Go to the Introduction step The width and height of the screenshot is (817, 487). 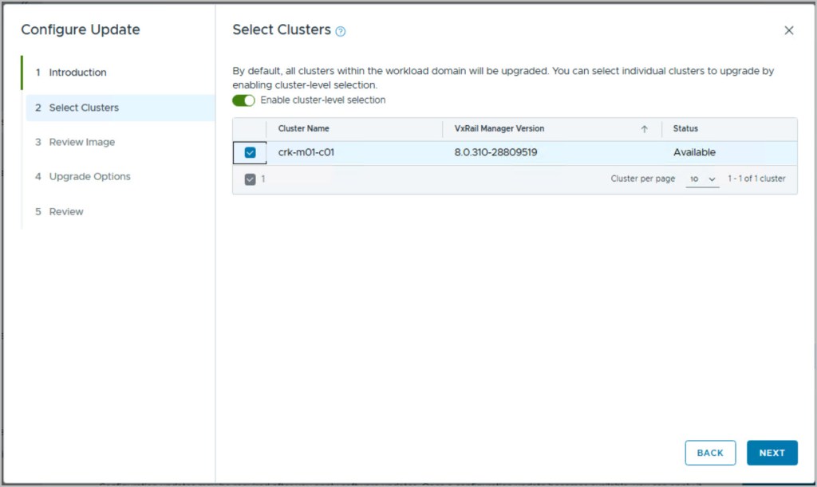(77, 73)
